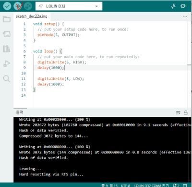192x187 pixels.
Task: Click the first 'Hash of data verified.' output line
Action: (x=44, y=130)
